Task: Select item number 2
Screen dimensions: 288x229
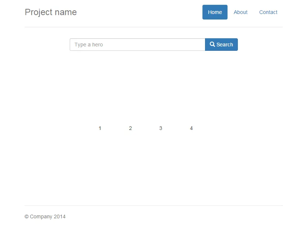Action: pos(131,128)
